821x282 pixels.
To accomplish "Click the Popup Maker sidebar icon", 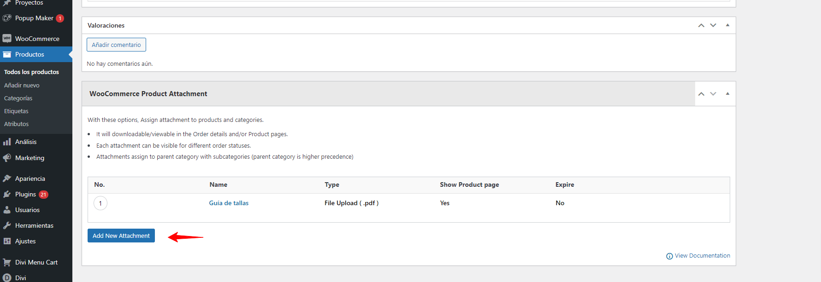I will 7,18.
